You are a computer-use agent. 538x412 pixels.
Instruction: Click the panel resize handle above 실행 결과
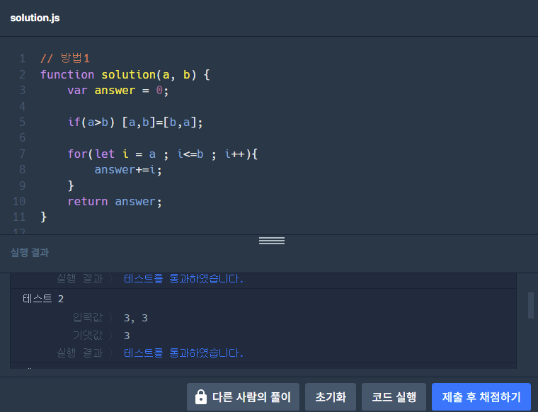coord(272,241)
